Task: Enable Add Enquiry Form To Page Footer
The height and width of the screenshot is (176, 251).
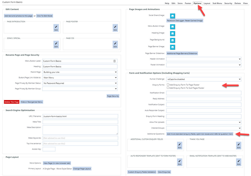Action: tap(167, 84)
